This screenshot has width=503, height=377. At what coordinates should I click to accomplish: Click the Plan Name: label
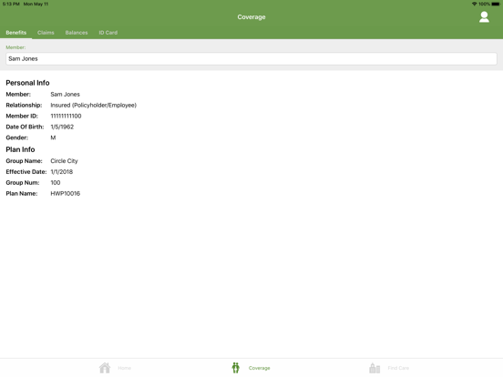coord(22,194)
